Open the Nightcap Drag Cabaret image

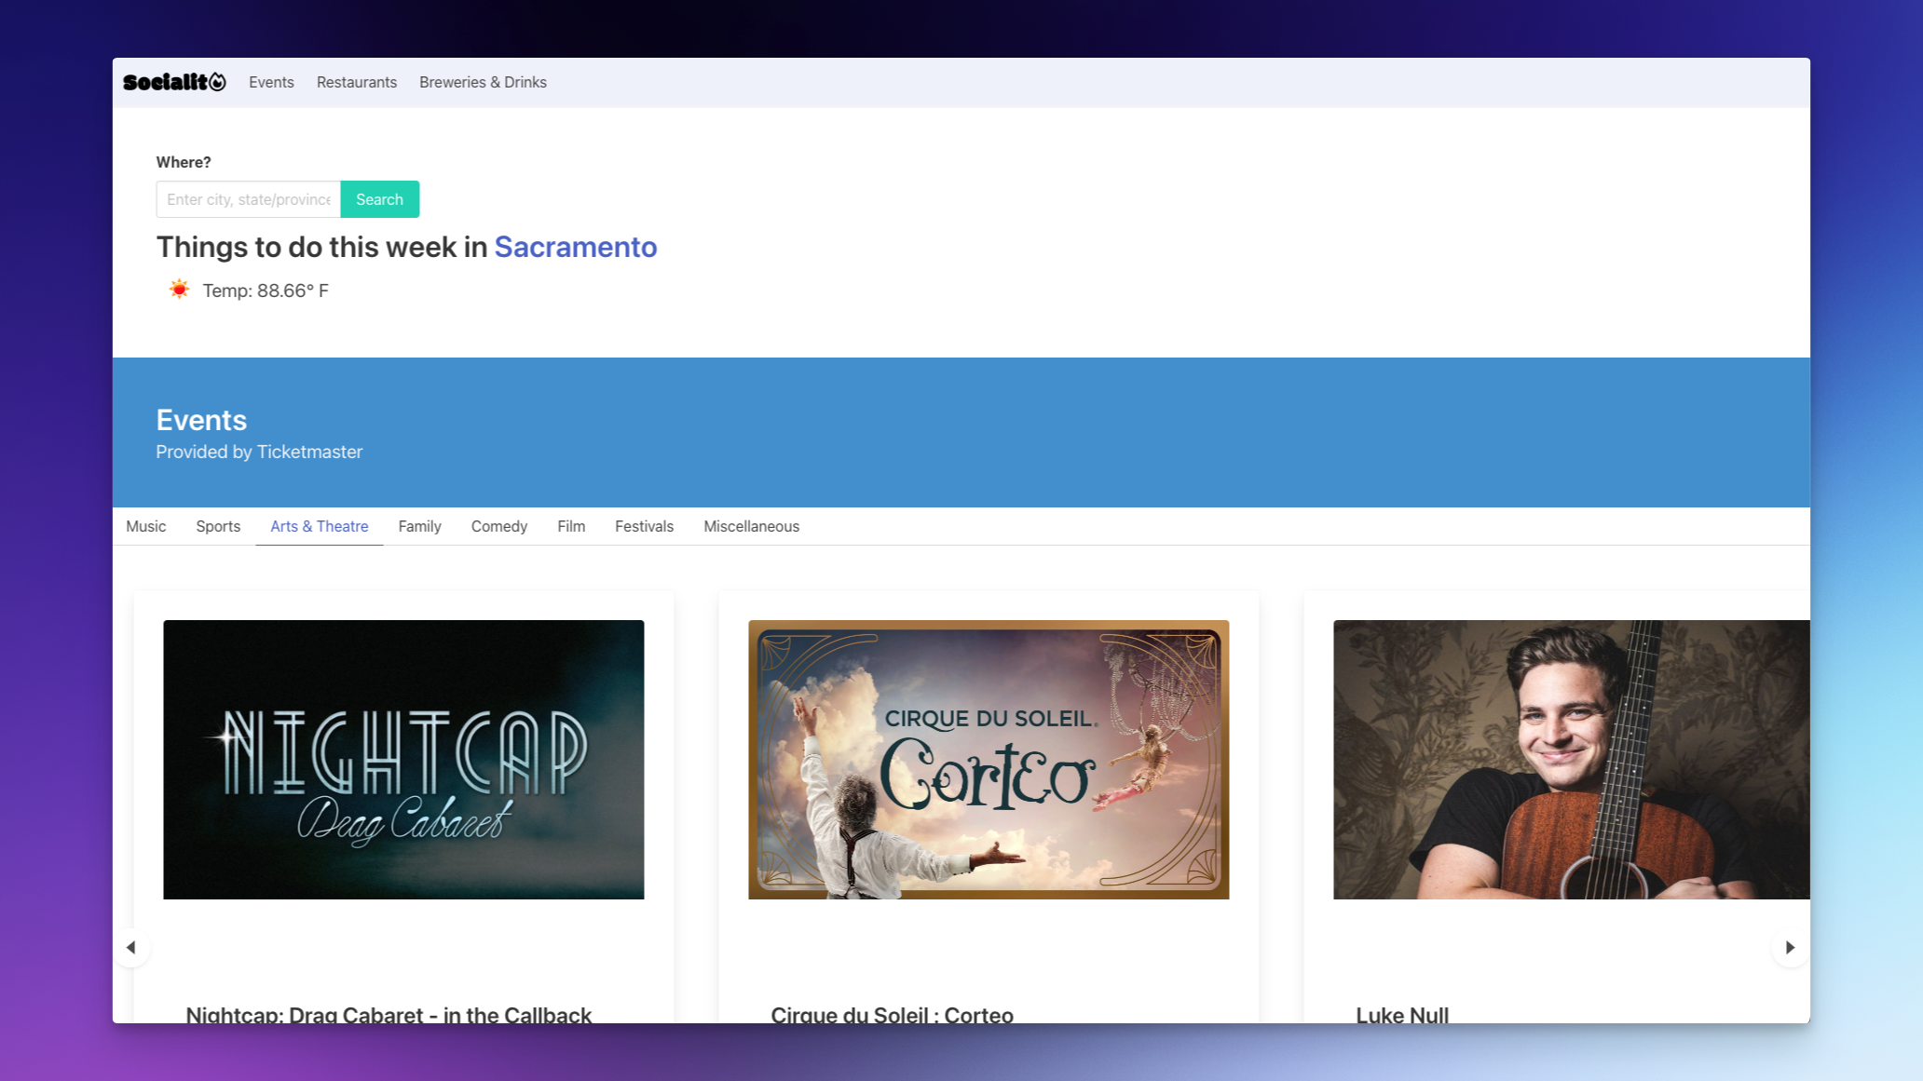[x=403, y=760]
